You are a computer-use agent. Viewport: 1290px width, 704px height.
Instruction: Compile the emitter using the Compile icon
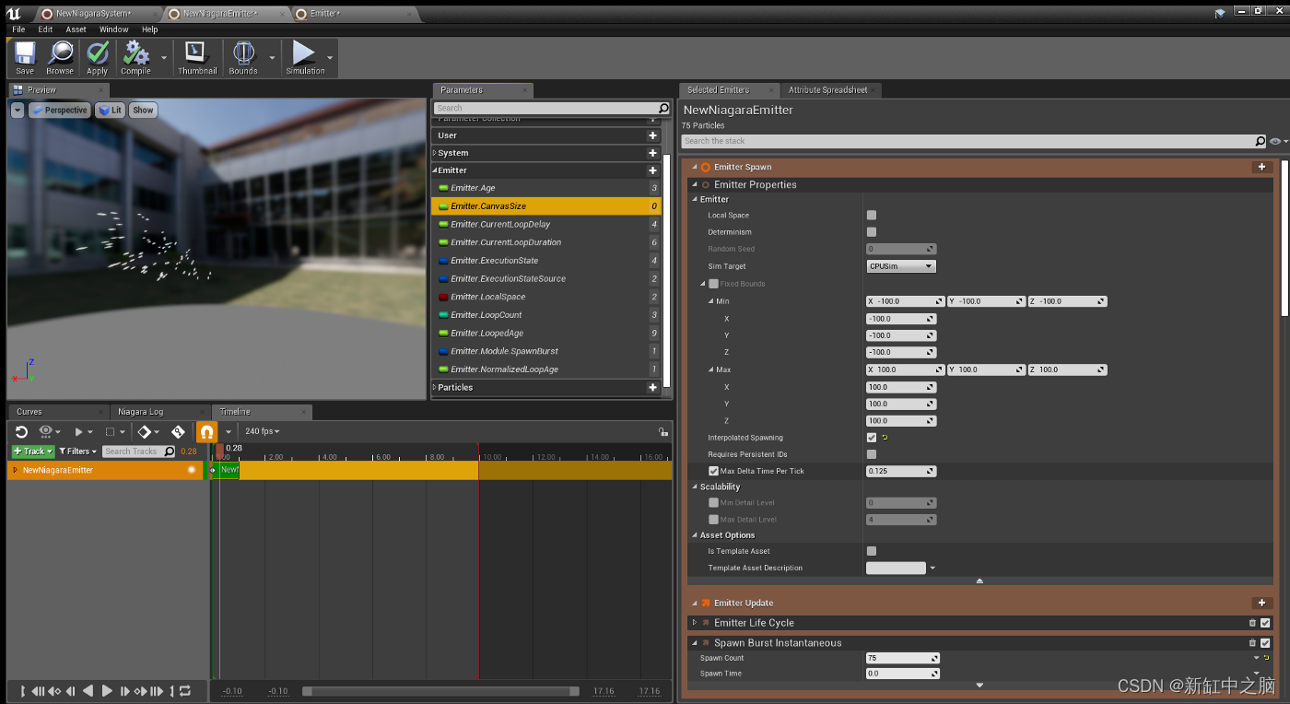pos(135,57)
